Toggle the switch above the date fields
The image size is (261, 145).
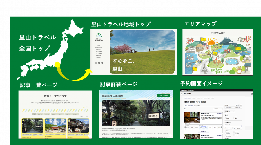pyautogui.click(x=238, y=105)
